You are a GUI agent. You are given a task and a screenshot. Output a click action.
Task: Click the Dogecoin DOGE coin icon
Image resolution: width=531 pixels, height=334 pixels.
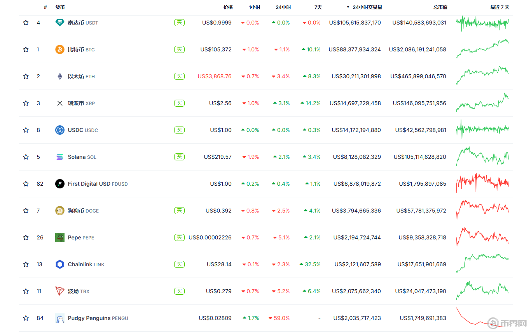point(59,211)
